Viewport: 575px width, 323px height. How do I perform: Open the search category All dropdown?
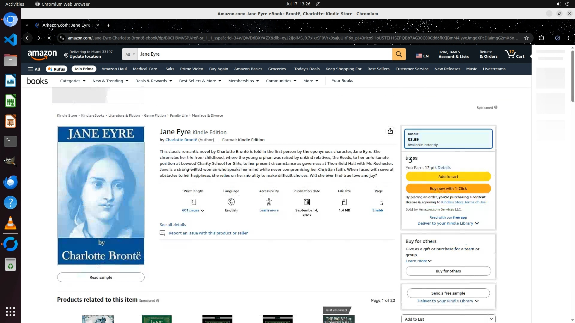[x=130, y=54]
